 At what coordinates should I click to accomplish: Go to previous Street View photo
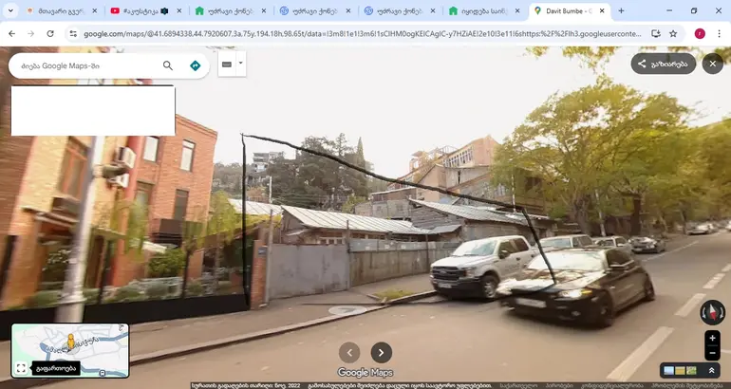pos(349,352)
